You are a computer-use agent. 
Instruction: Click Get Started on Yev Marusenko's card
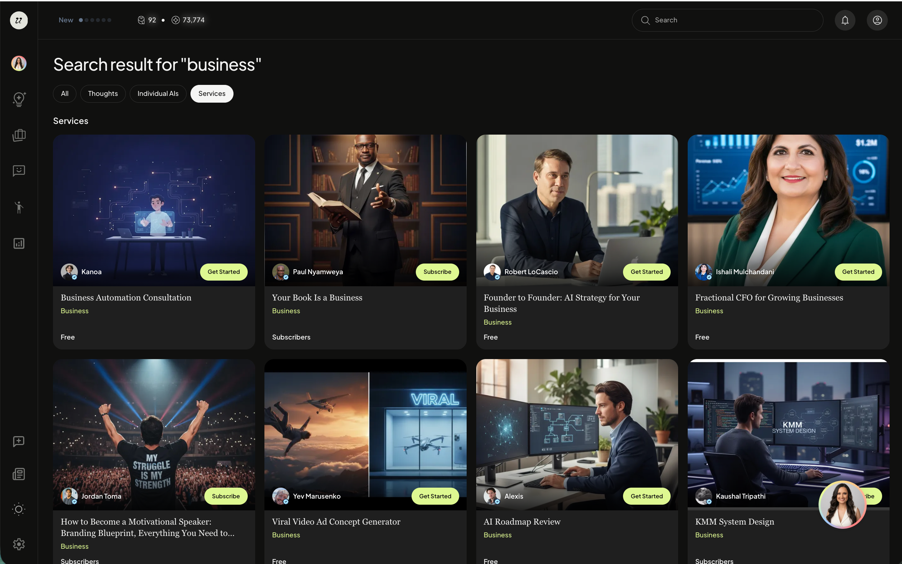click(x=435, y=496)
